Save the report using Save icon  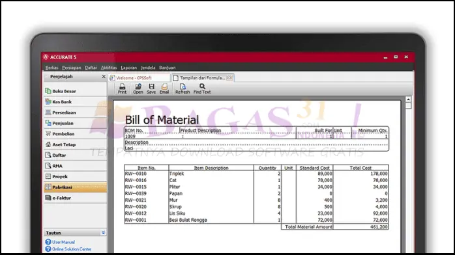coord(151,88)
